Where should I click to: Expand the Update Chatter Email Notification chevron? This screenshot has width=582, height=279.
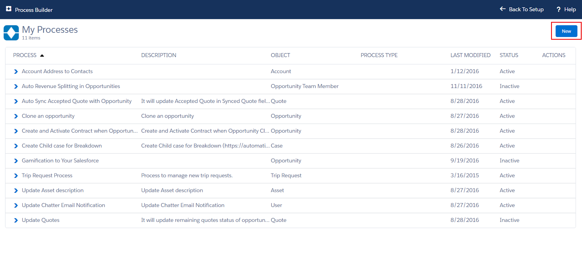(x=16, y=206)
